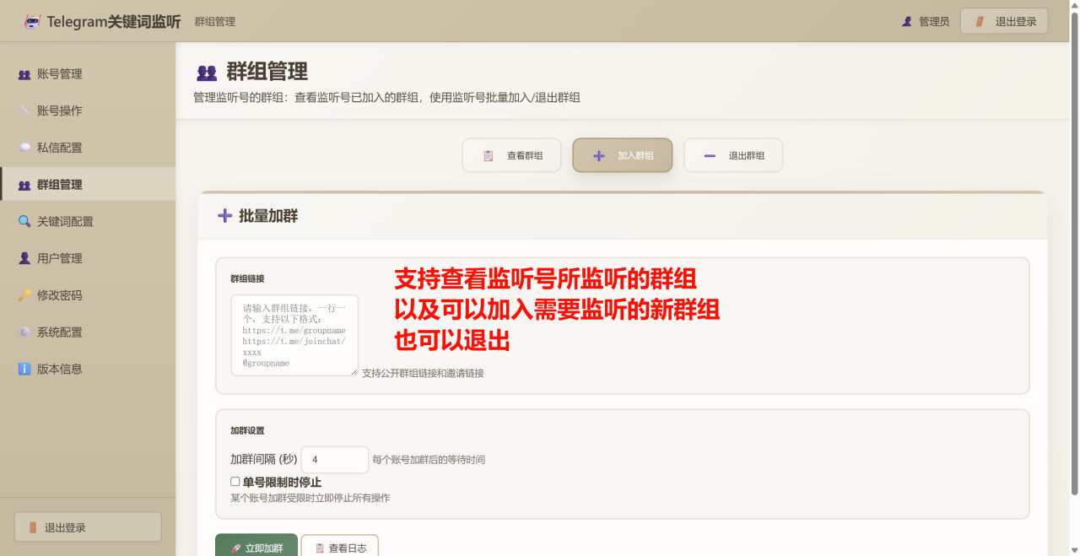Click the 单号限制时停止 label text

[x=282, y=482]
